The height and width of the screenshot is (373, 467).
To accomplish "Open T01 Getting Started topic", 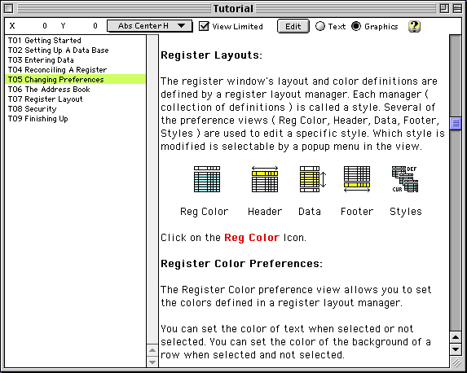I will tap(75, 40).
